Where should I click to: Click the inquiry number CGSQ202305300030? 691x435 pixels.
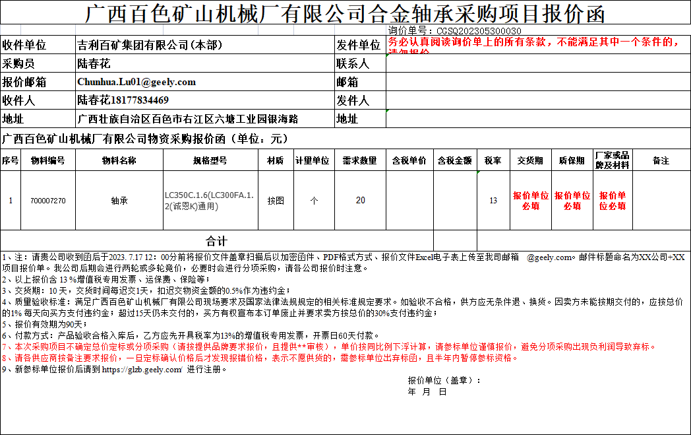(479, 31)
